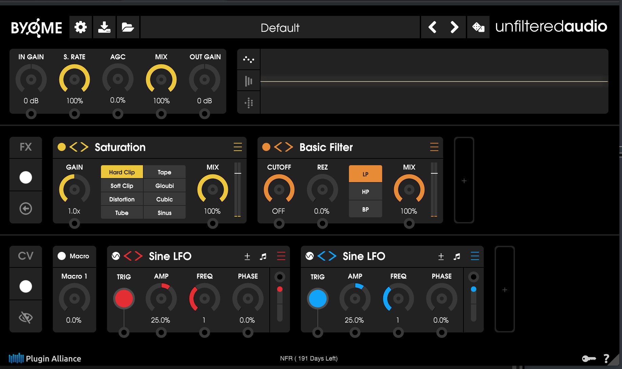Image resolution: width=622 pixels, height=369 pixels.
Task: Click the CV section label button
Action: tap(26, 256)
